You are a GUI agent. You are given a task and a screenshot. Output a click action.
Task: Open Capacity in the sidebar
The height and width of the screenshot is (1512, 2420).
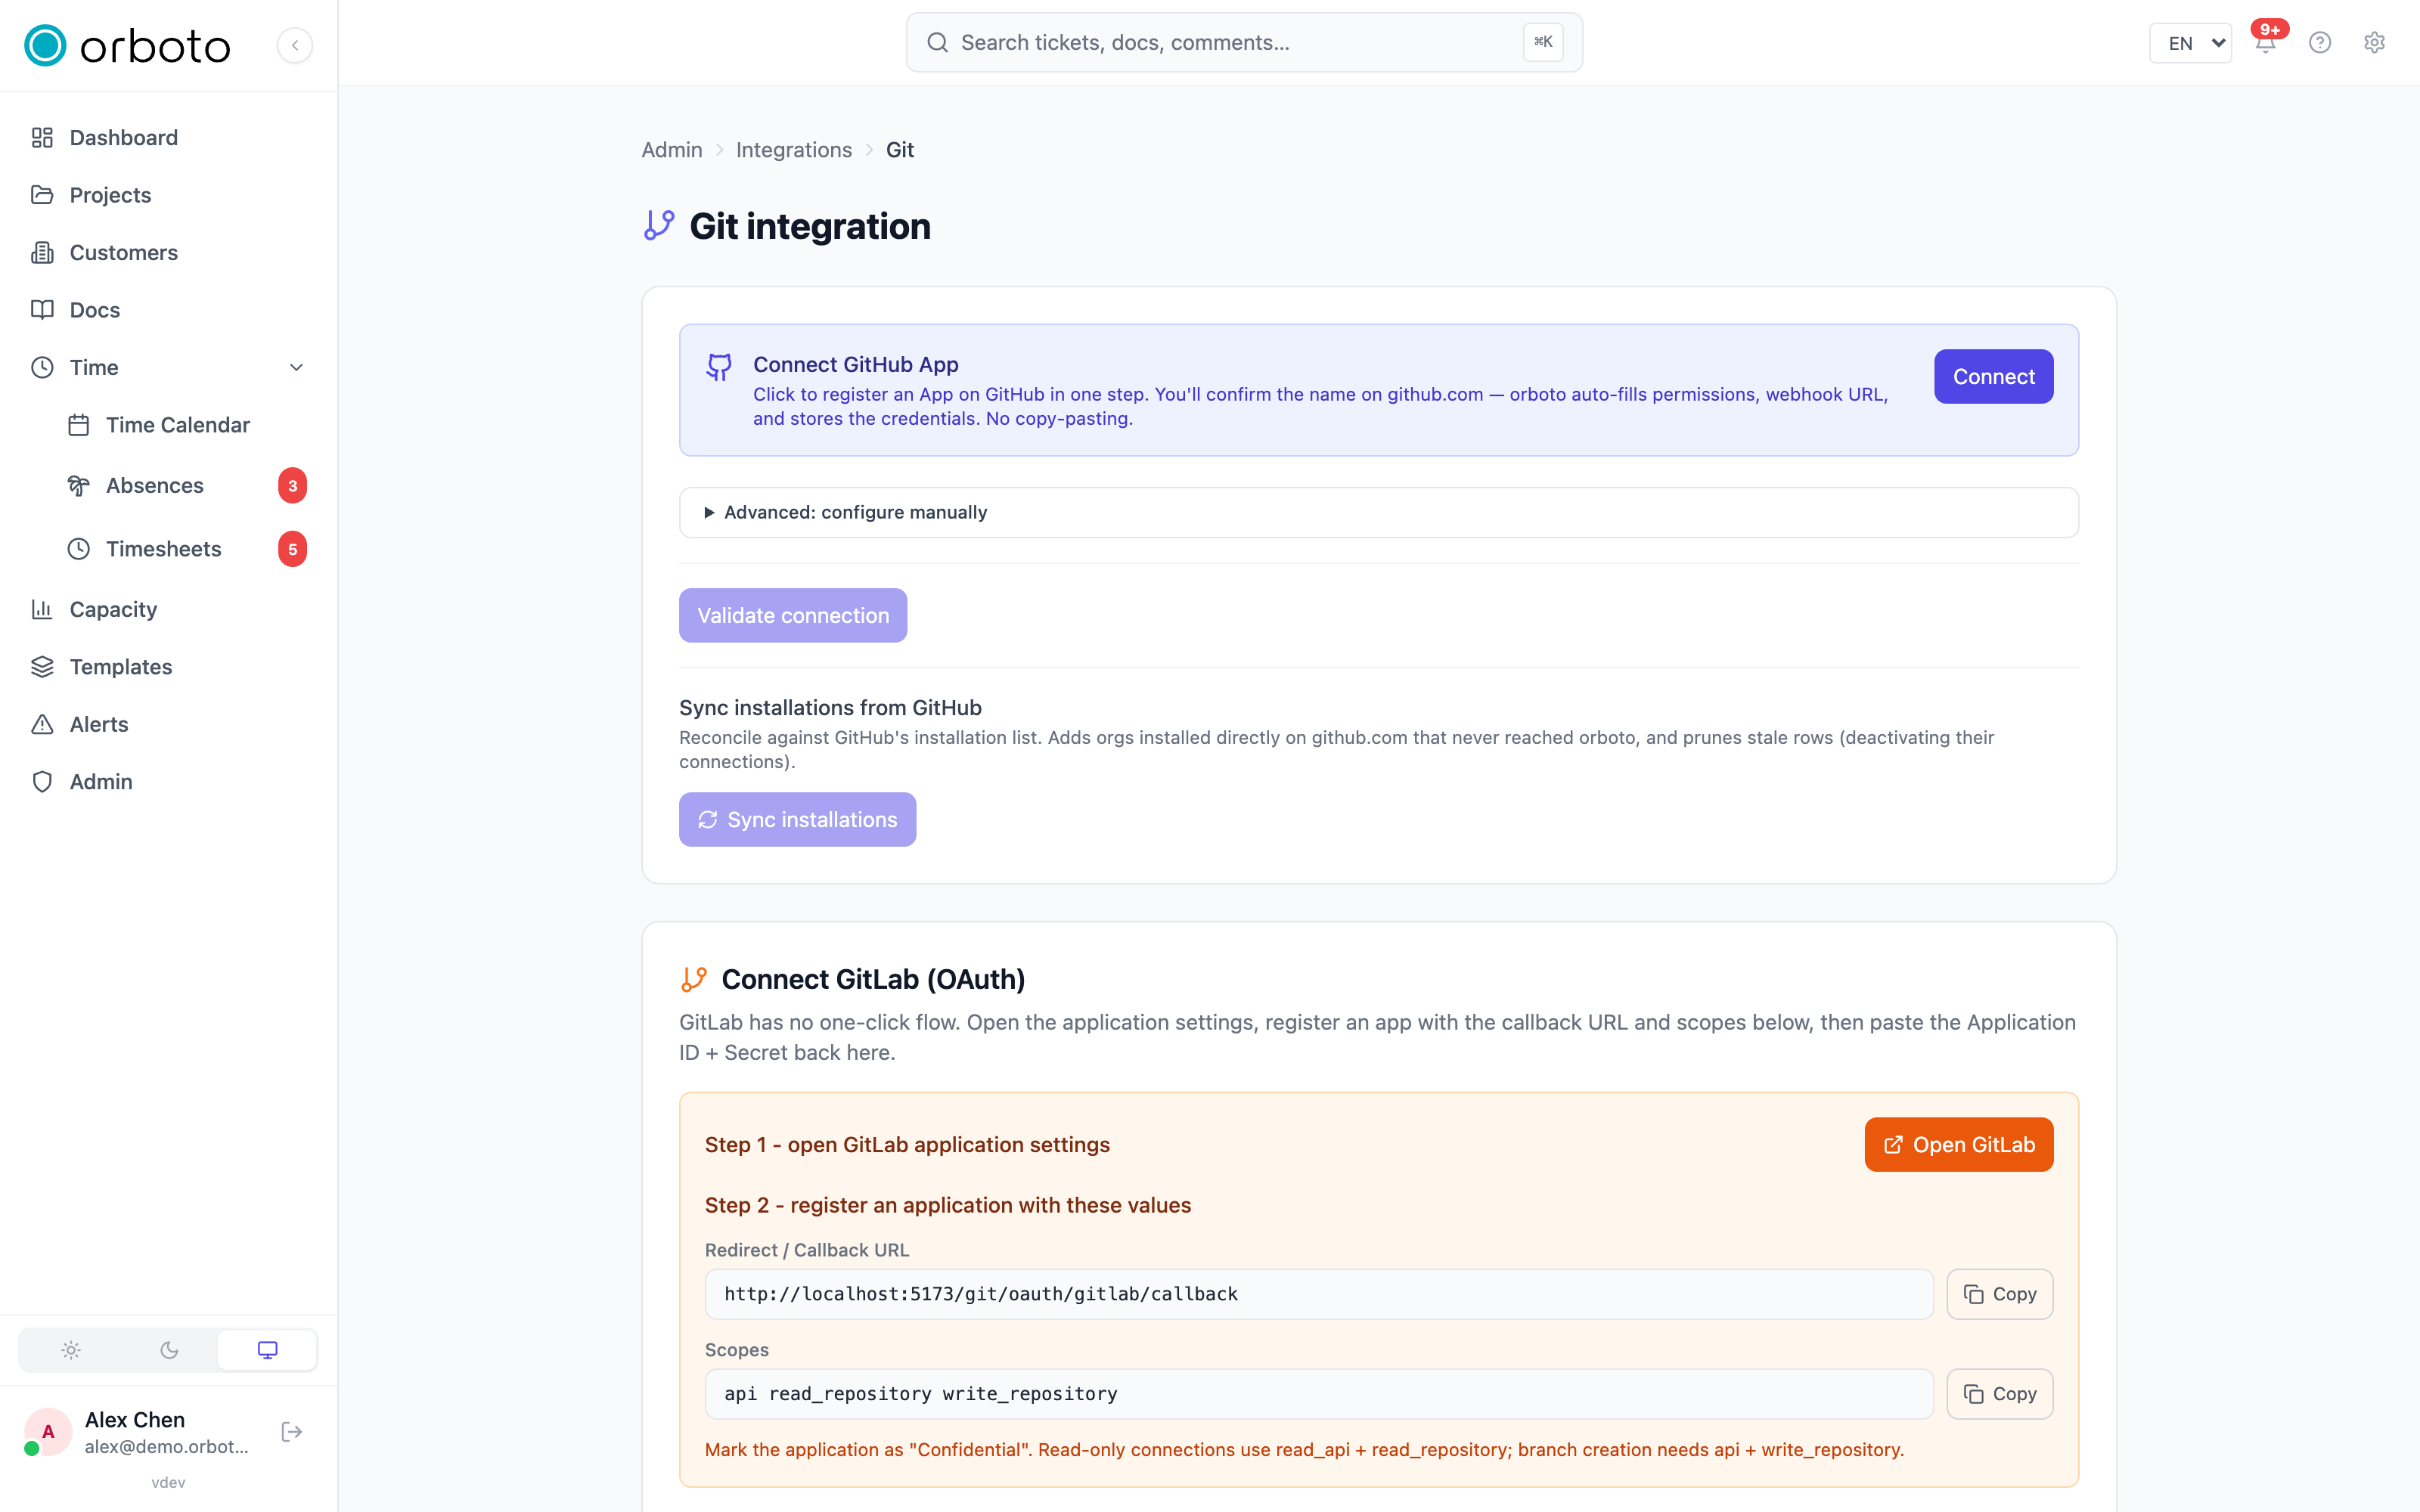click(x=168, y=609)
